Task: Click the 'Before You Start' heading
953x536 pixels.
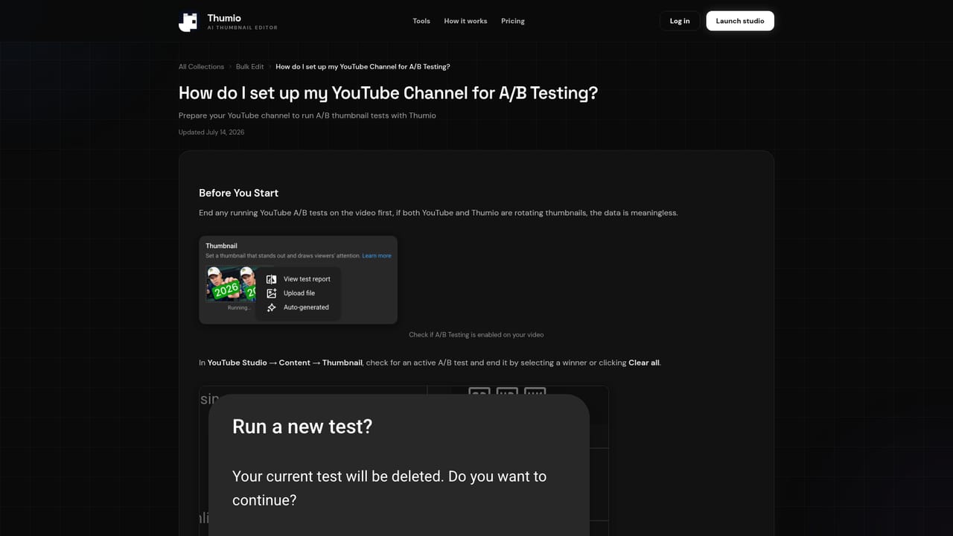Action: point(238,193)
